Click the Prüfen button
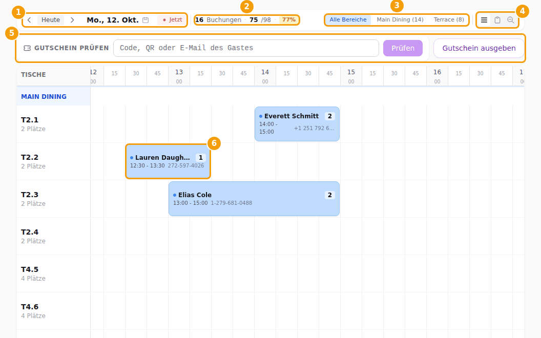The height and width of the screenshot is (338, 541). click(403, 48)
